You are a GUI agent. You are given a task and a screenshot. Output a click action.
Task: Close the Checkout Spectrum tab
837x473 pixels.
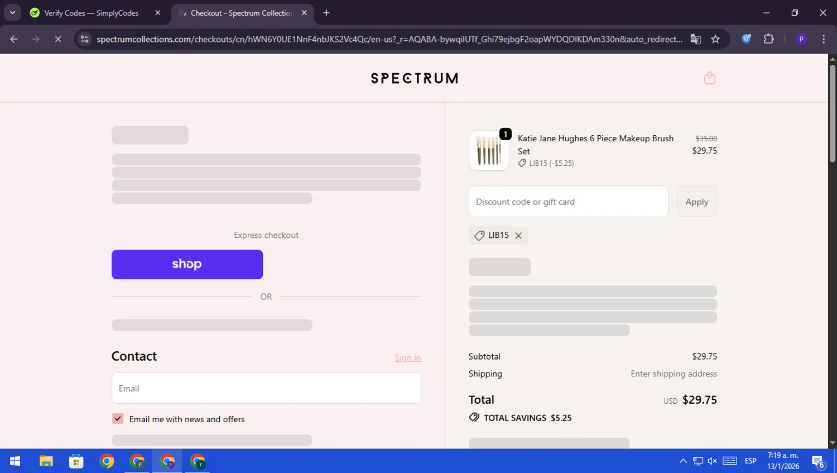[304, 13]
